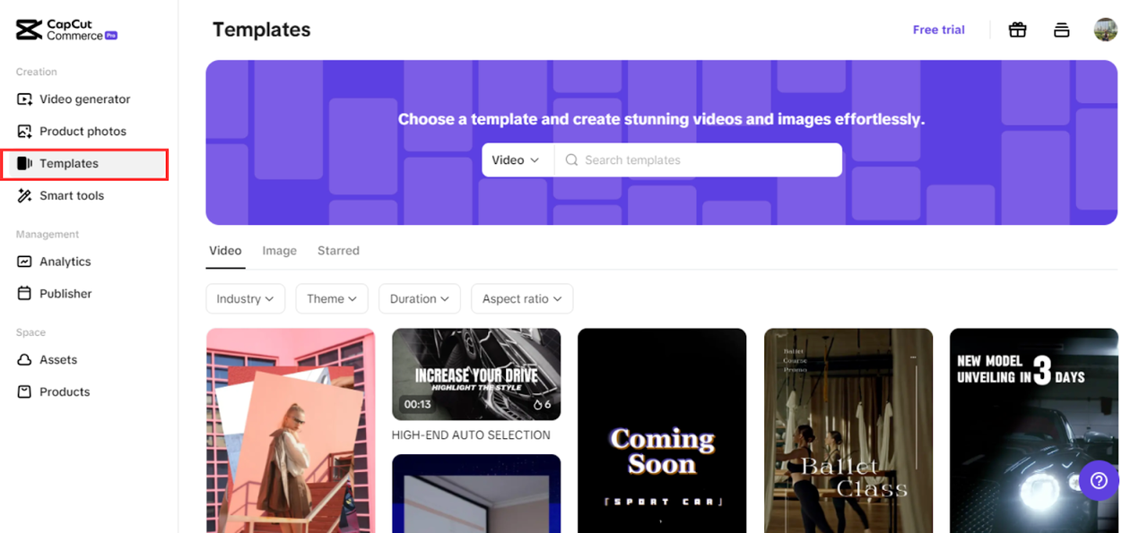Open the pink fashion staircase template

[291, 431]
